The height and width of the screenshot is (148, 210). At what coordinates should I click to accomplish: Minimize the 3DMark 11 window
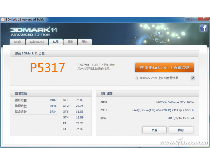tap(188, 19)
